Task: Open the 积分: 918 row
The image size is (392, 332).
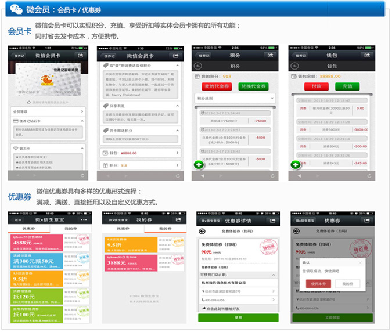Action: (141, 165)
